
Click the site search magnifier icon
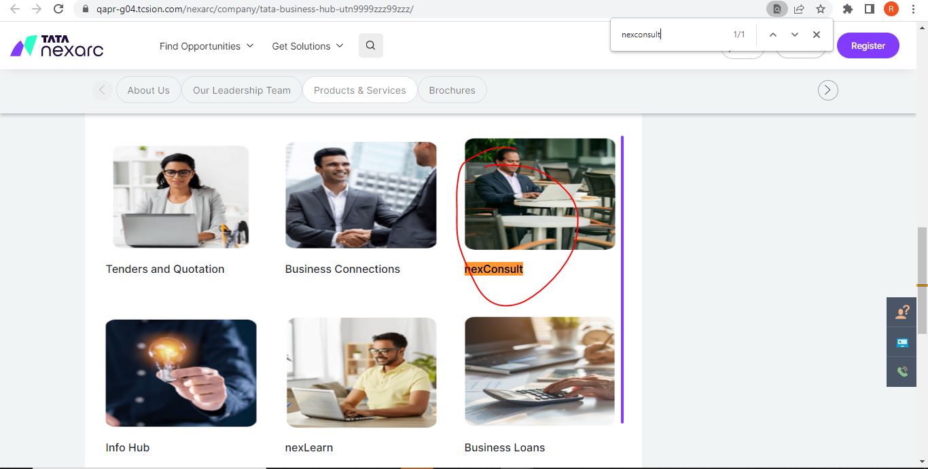370,45
